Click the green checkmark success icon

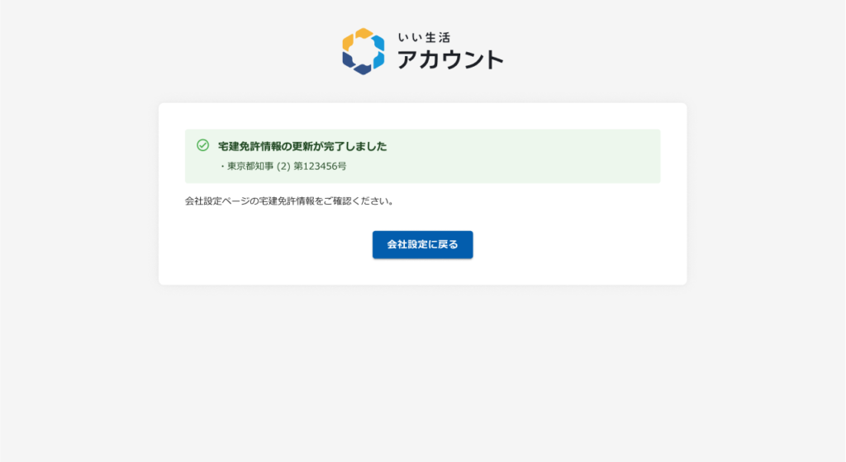point(203,145)
